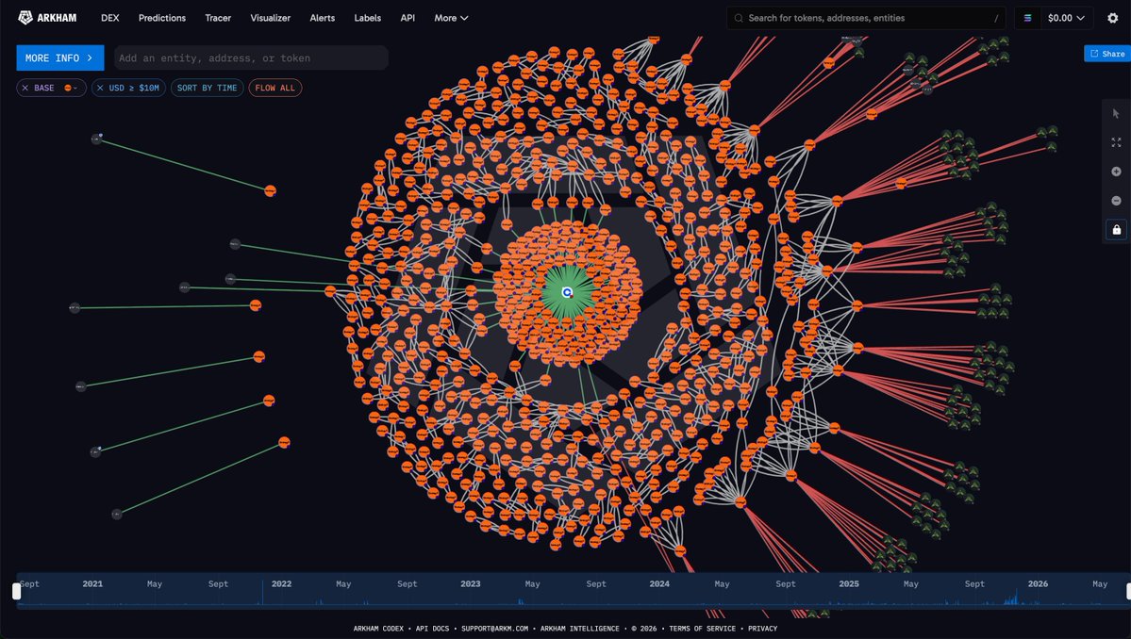Open the API nav item
The height and width of the screenshot is (639, 1131).
(407, 18)
